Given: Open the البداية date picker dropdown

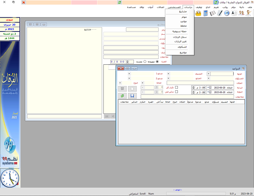Looking at the screenshot, I should coord(208,87).
